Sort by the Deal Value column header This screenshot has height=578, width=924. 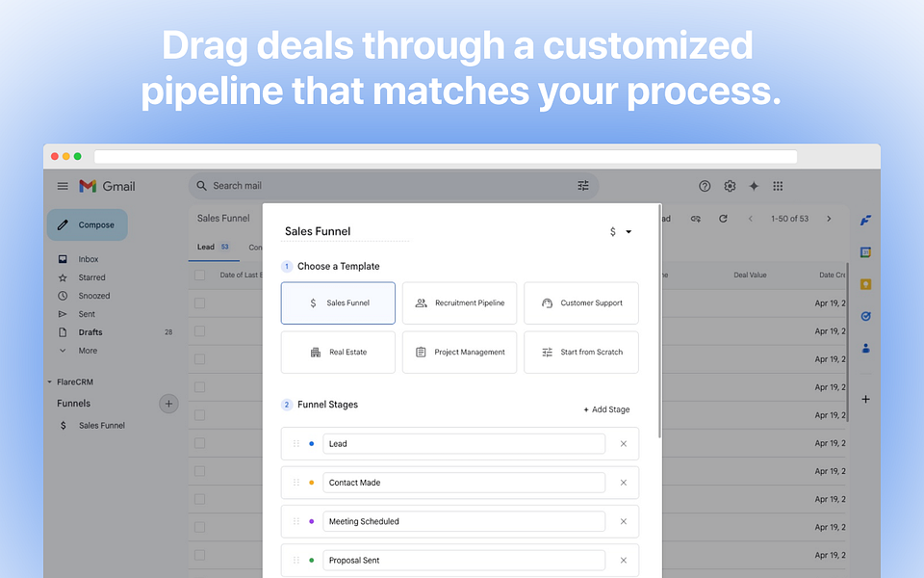click(x=750, y=275)
